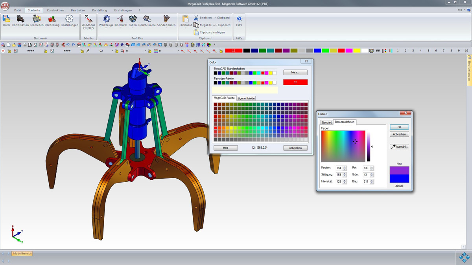Expand the Kinematik dropdown
Viewport: 472px width, 265px height.
tap(120, 28)
